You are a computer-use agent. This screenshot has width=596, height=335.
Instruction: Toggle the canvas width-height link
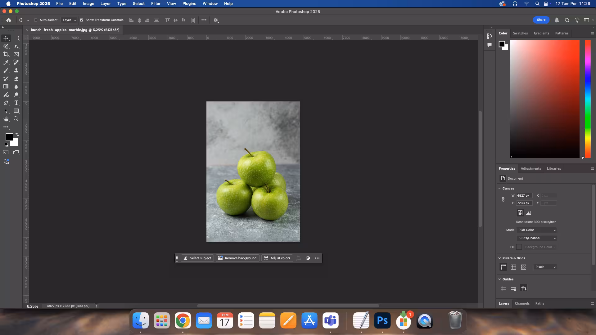click(x=503, y=199)
